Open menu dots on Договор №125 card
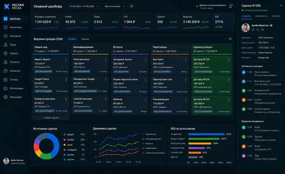The height and width of the screenshot is (174, 285). tap(229, 60)
